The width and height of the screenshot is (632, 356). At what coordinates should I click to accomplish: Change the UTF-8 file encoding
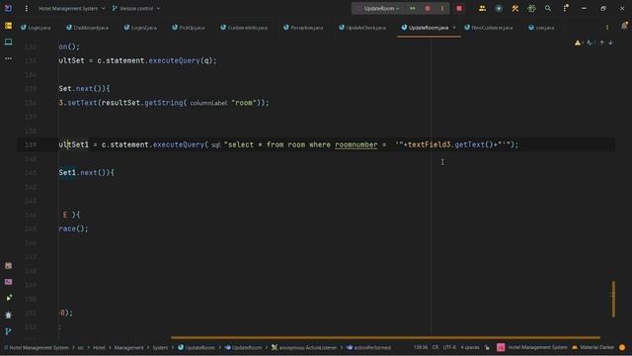click(449, 347)
